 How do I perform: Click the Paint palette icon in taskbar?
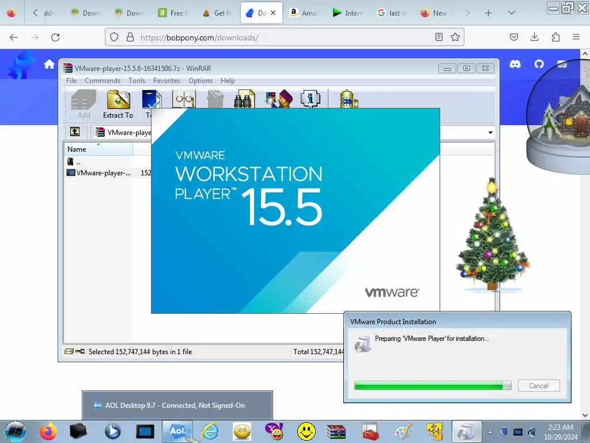point(402,431)
